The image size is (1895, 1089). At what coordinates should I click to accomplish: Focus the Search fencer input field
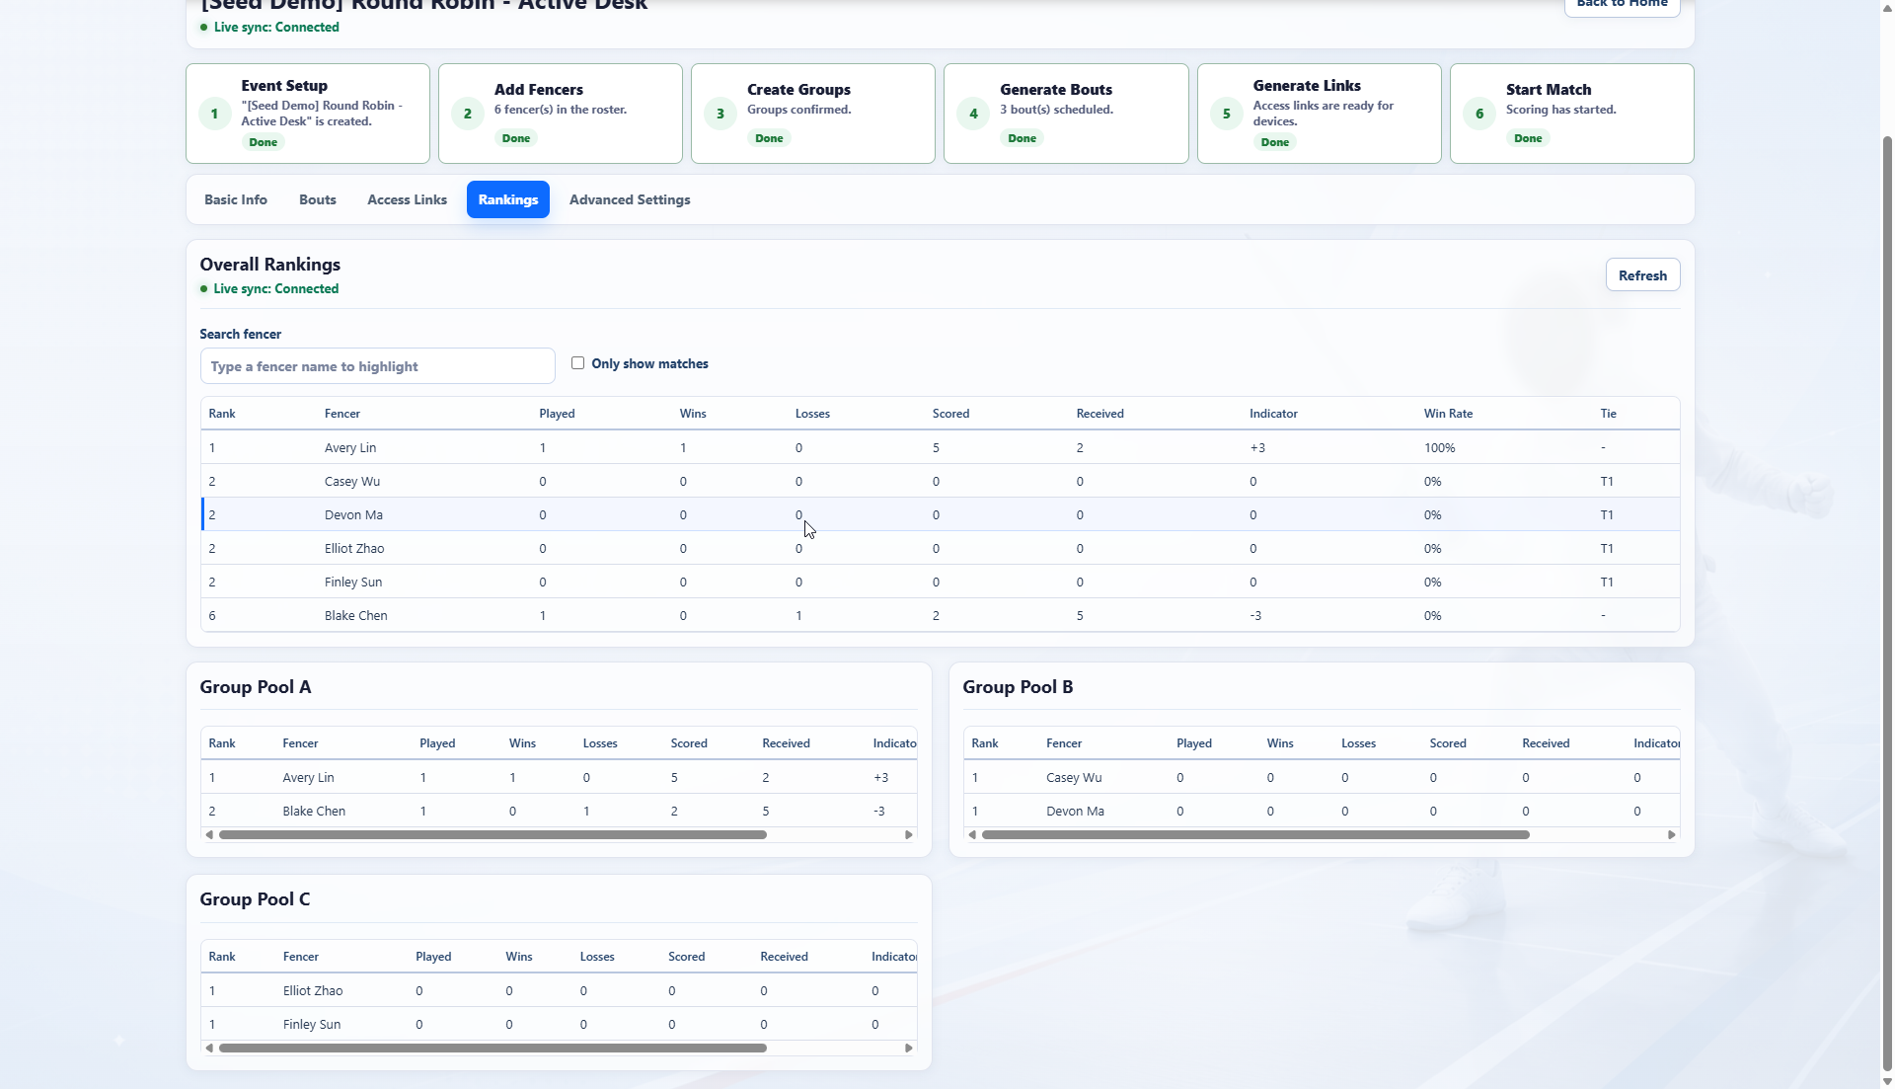[377, 366]
